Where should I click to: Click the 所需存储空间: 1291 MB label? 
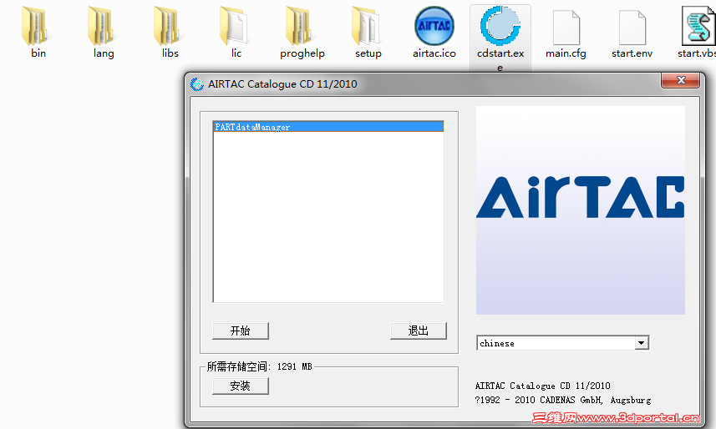pyautogui.click(x=259, y=366)
